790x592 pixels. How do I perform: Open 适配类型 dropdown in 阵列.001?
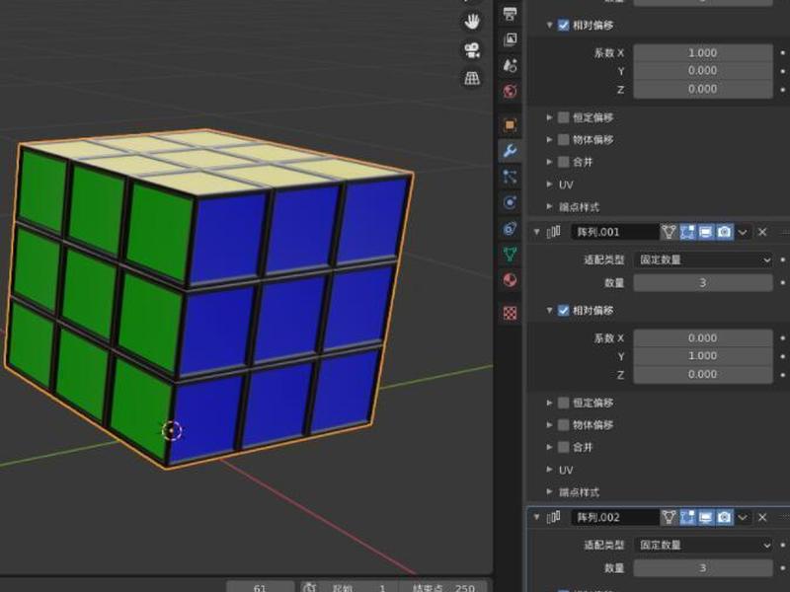pyautogui.click(x=703, y=259)
